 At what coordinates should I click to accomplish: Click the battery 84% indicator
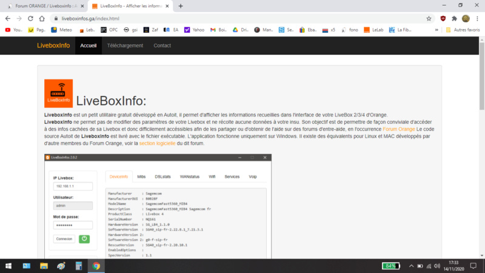[x=391, y=266]
